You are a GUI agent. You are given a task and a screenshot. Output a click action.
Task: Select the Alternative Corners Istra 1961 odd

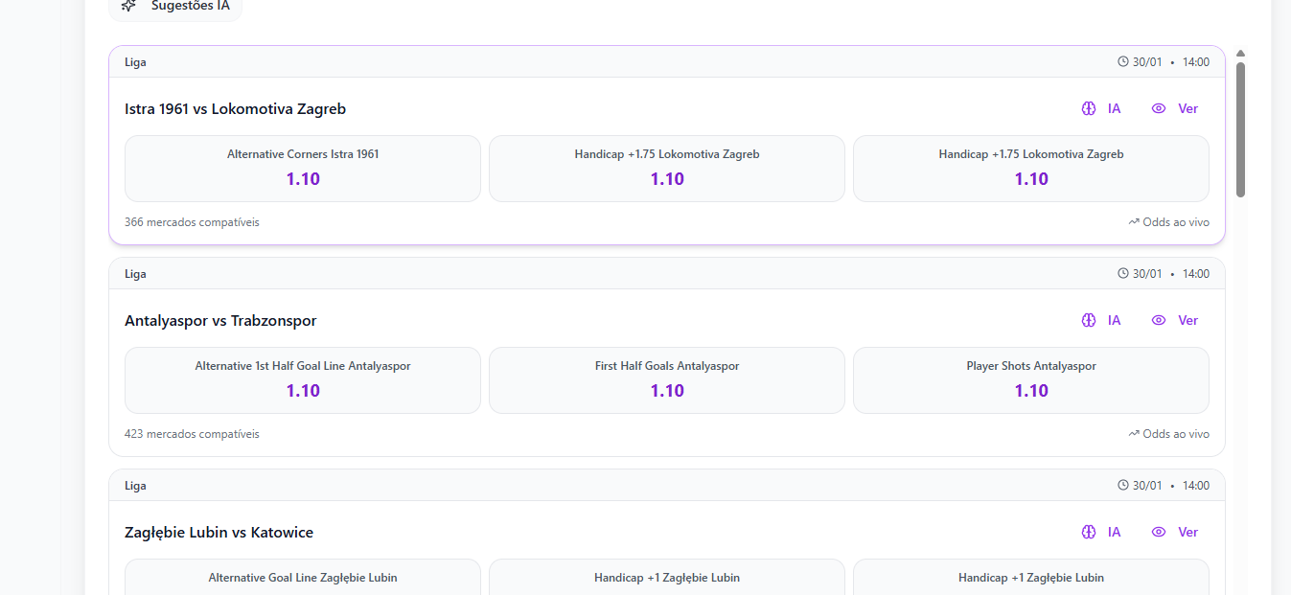(302, 169)
